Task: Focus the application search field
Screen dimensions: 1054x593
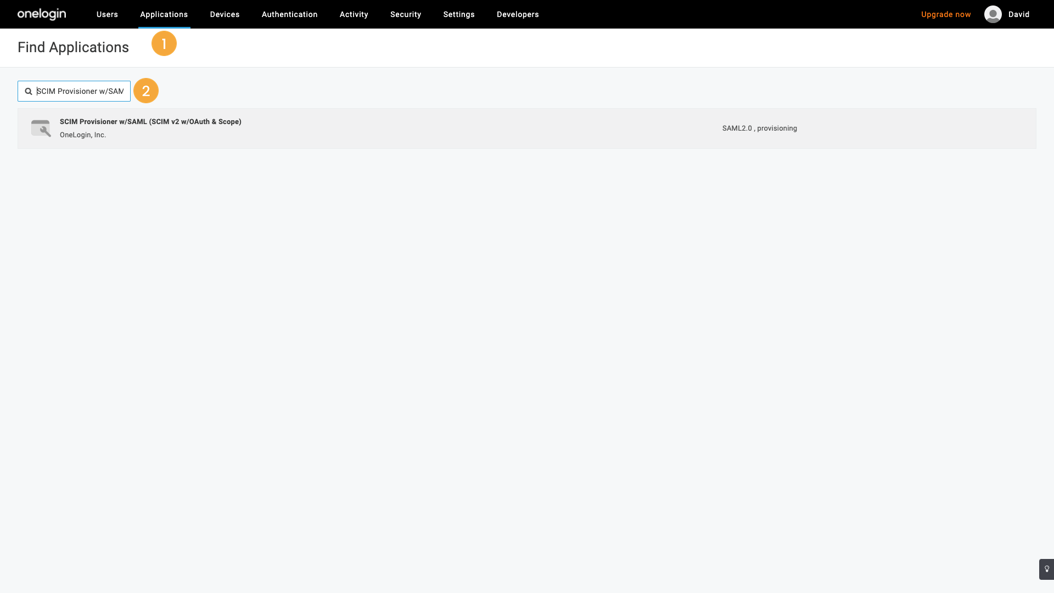Action: click(74, 91)
